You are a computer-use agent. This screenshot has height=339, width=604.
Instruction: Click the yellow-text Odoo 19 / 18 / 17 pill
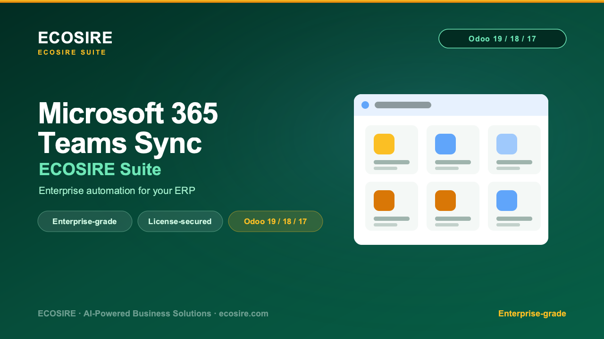[276, 221]
